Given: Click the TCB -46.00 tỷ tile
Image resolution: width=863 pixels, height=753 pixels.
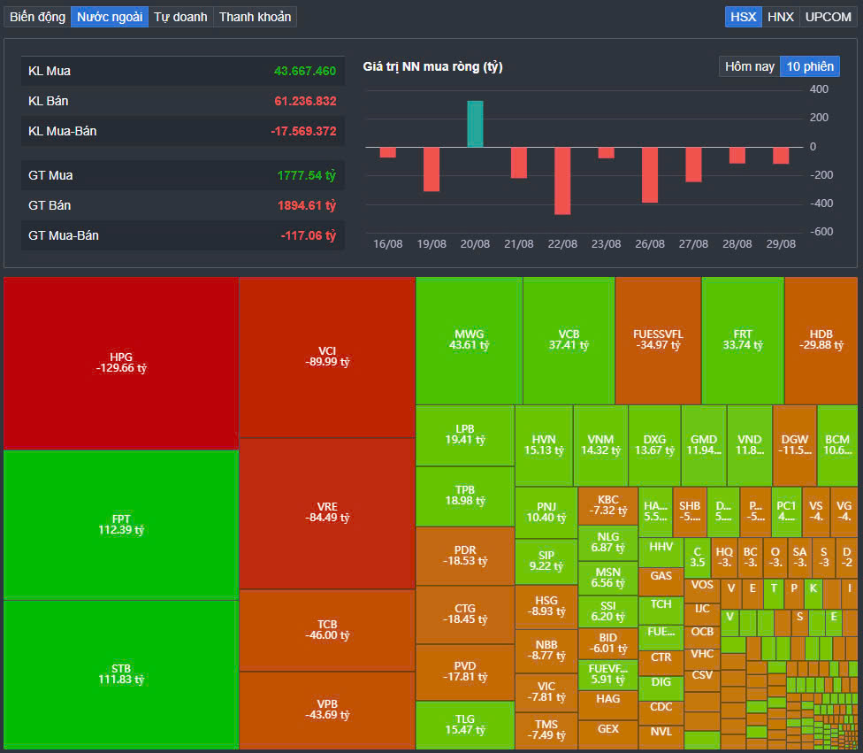Looking at the screenshot, I should tap(327, 630).
